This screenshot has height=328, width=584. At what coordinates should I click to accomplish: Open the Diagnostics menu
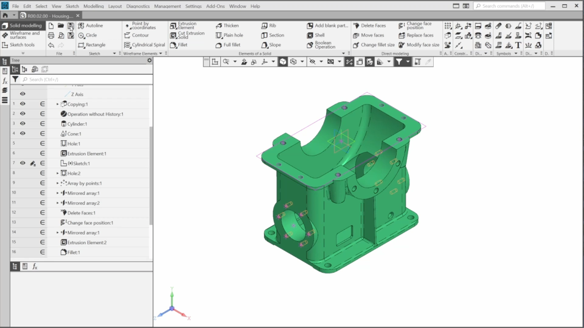click(x=137, y=6)
